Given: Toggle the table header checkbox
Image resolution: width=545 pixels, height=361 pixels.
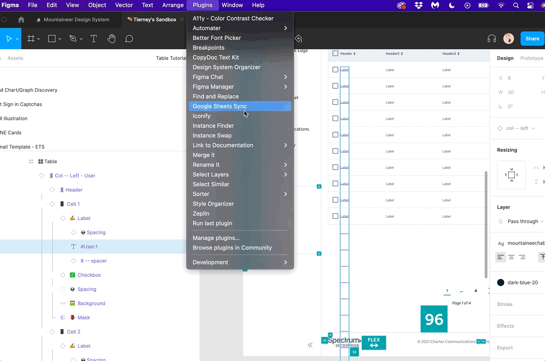Looking at the screenshot, I should [x=335, y=53].
